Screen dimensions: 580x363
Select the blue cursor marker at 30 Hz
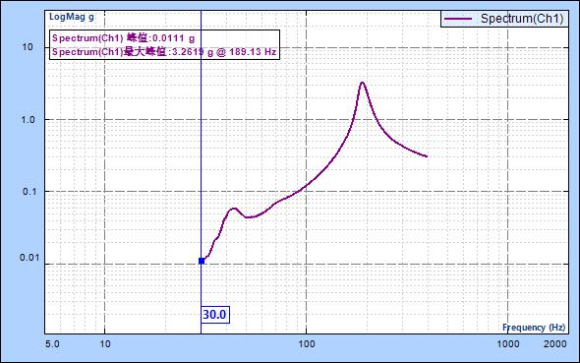202,261
